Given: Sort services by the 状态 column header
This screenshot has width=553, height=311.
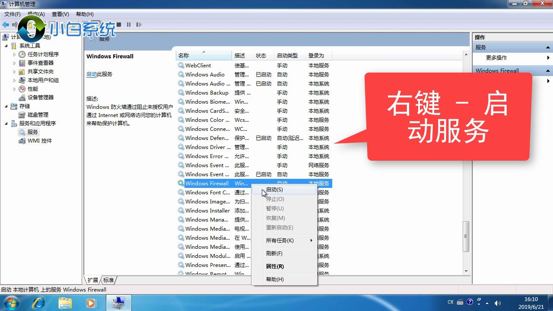Looking at the screenshot, I should click(x=264, y=55).
